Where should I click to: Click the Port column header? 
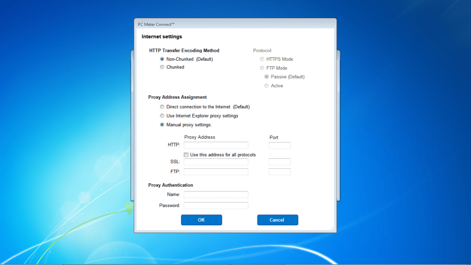click(x=274, y=138)
